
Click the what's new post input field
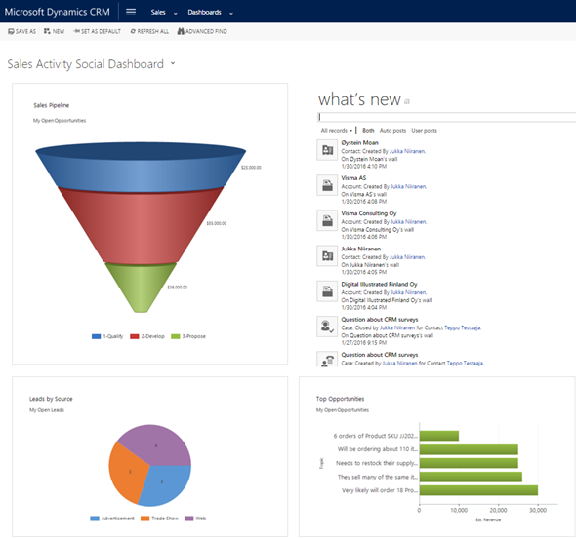coord(446,117)
